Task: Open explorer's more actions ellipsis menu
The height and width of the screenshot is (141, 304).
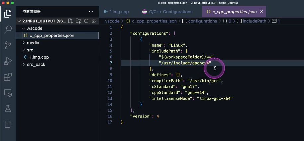Action: (91, 12)
